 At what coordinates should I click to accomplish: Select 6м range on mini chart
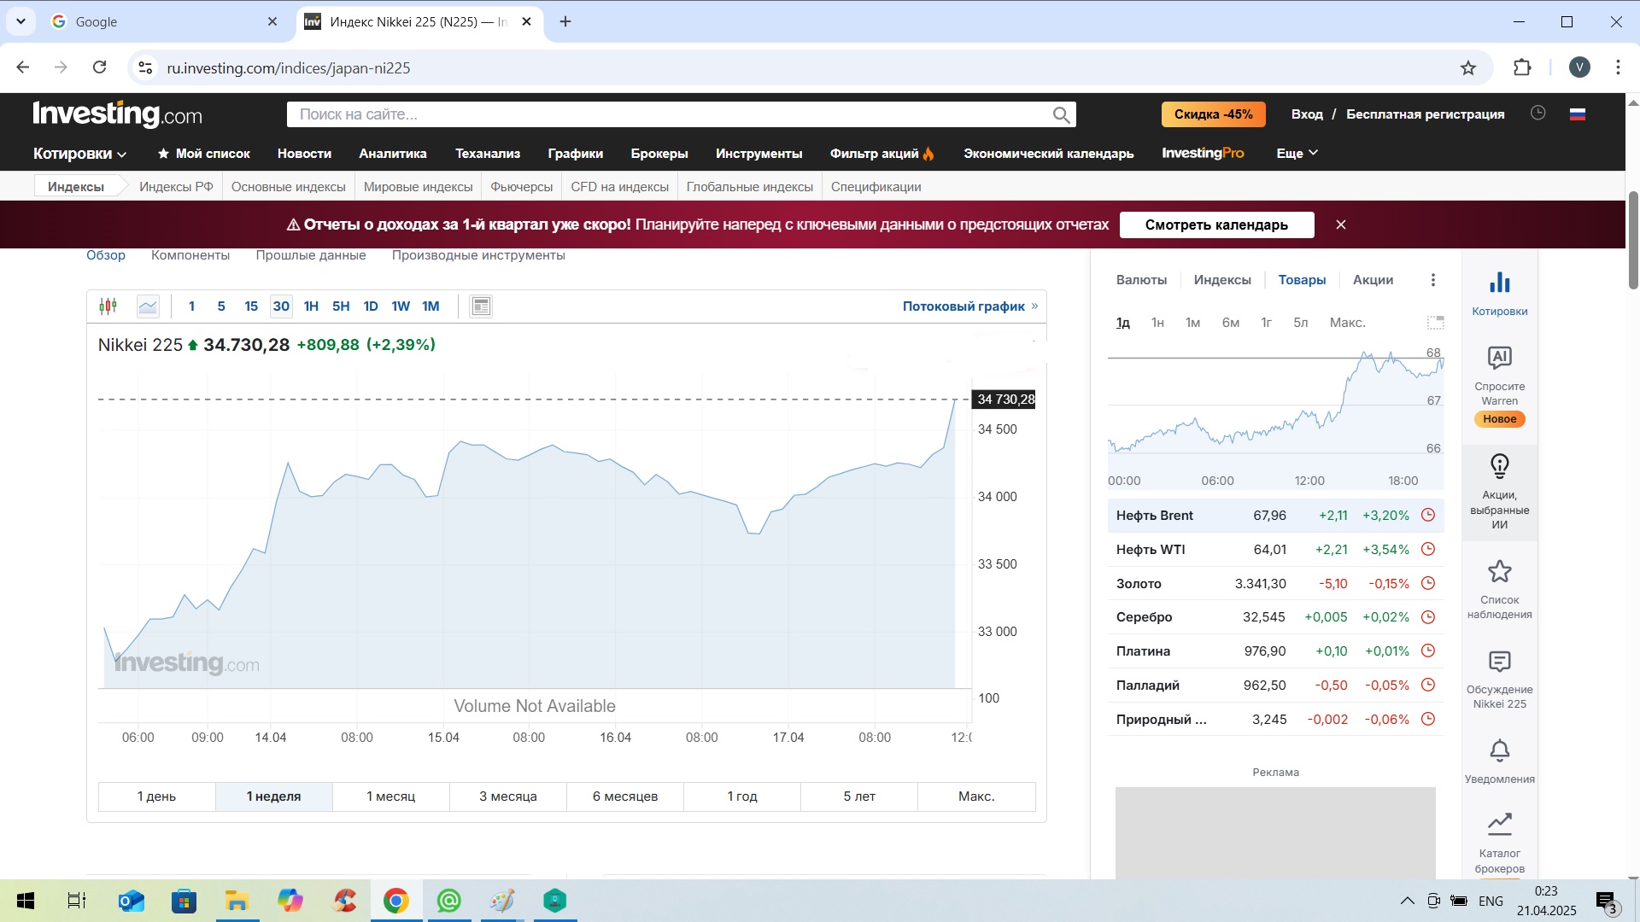coord(1230,323)
